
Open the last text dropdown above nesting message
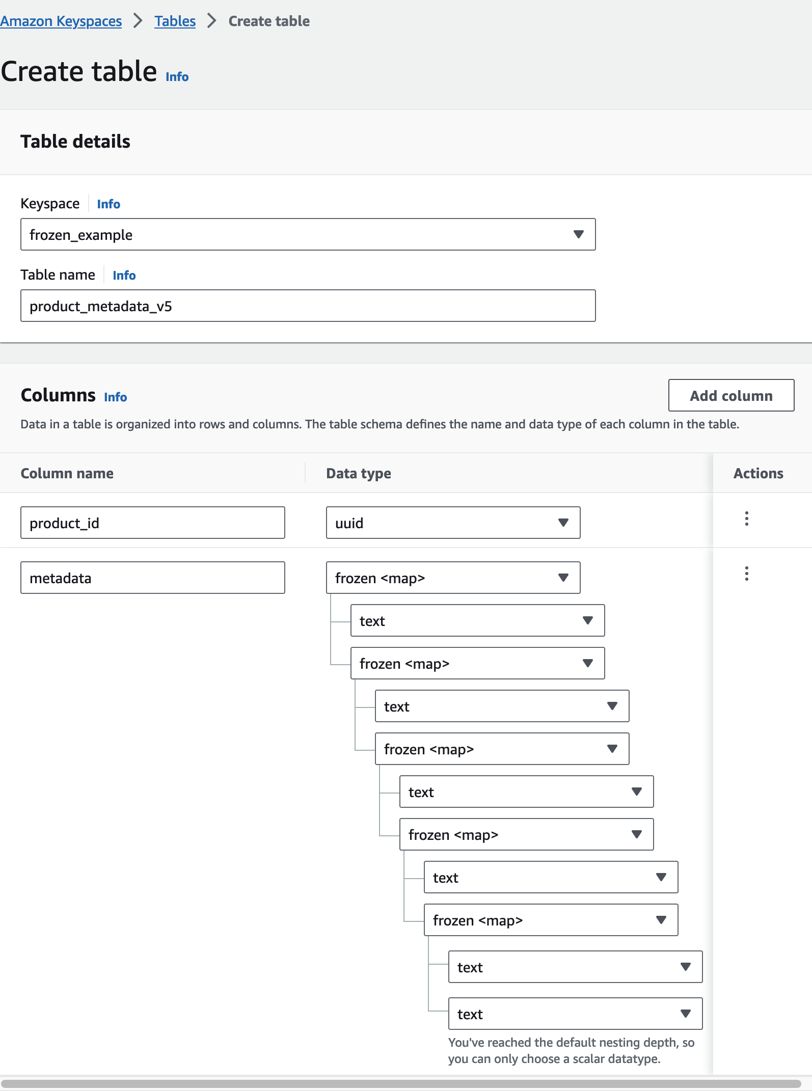coord(575,1014)
